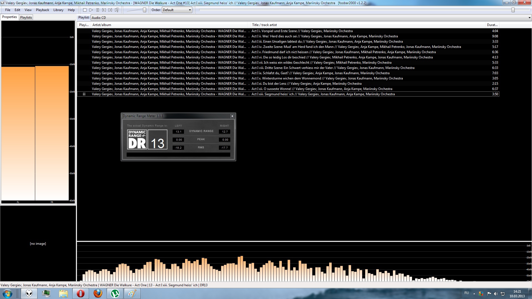The width and height of the screenshot is (532, 299).
Task: Stop playback with the Stop button
Action: [85, 10]
